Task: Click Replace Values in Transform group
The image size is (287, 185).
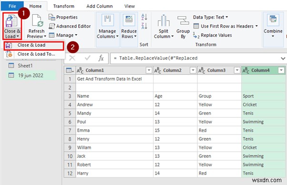Action: pyautogui.click(x=213, y=35)
